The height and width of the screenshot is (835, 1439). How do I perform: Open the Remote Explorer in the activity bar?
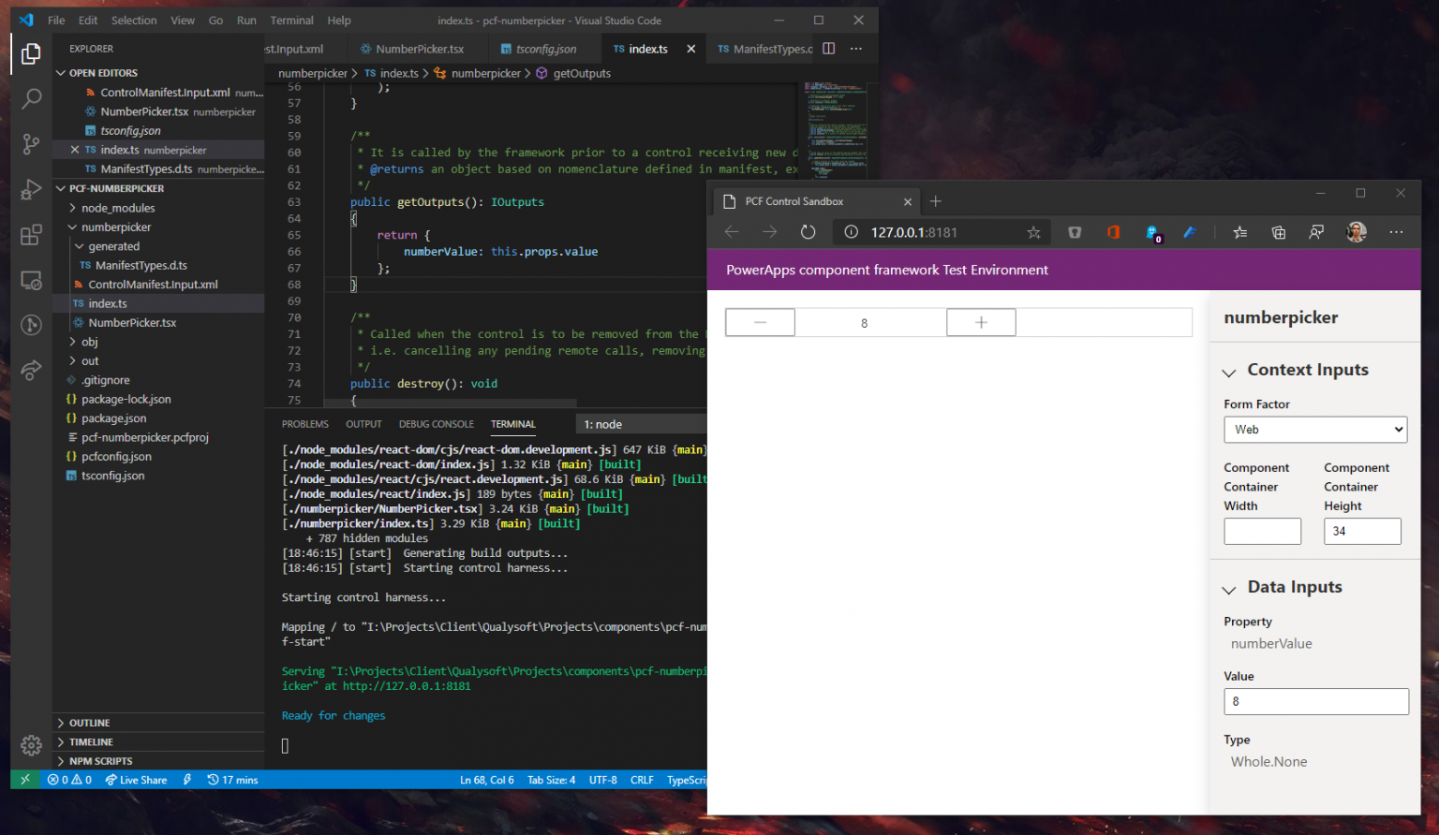31,280
